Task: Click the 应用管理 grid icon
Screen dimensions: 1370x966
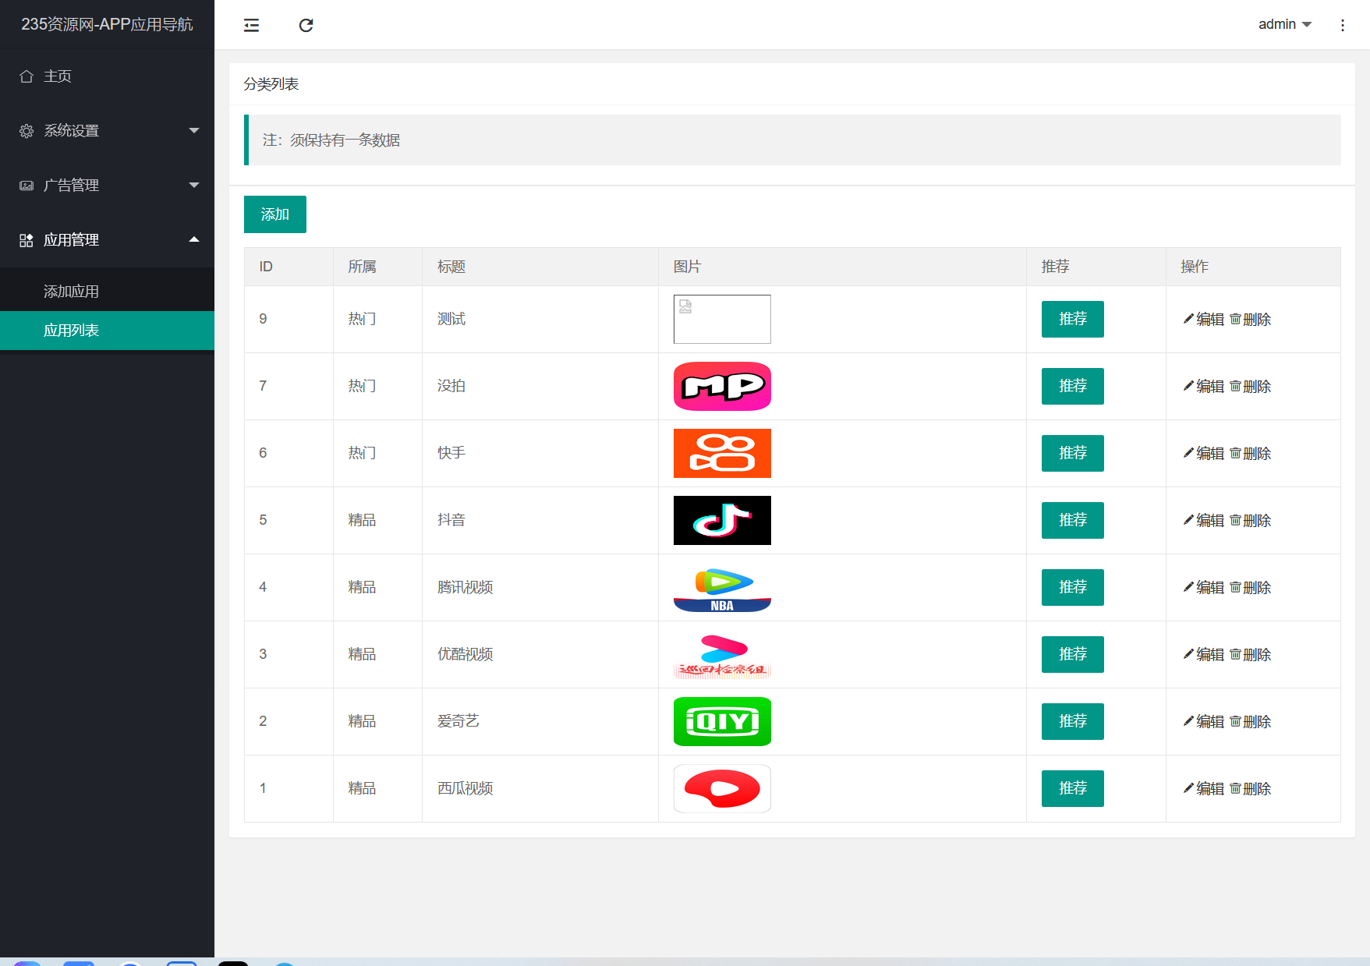Action: coord(27,240)
